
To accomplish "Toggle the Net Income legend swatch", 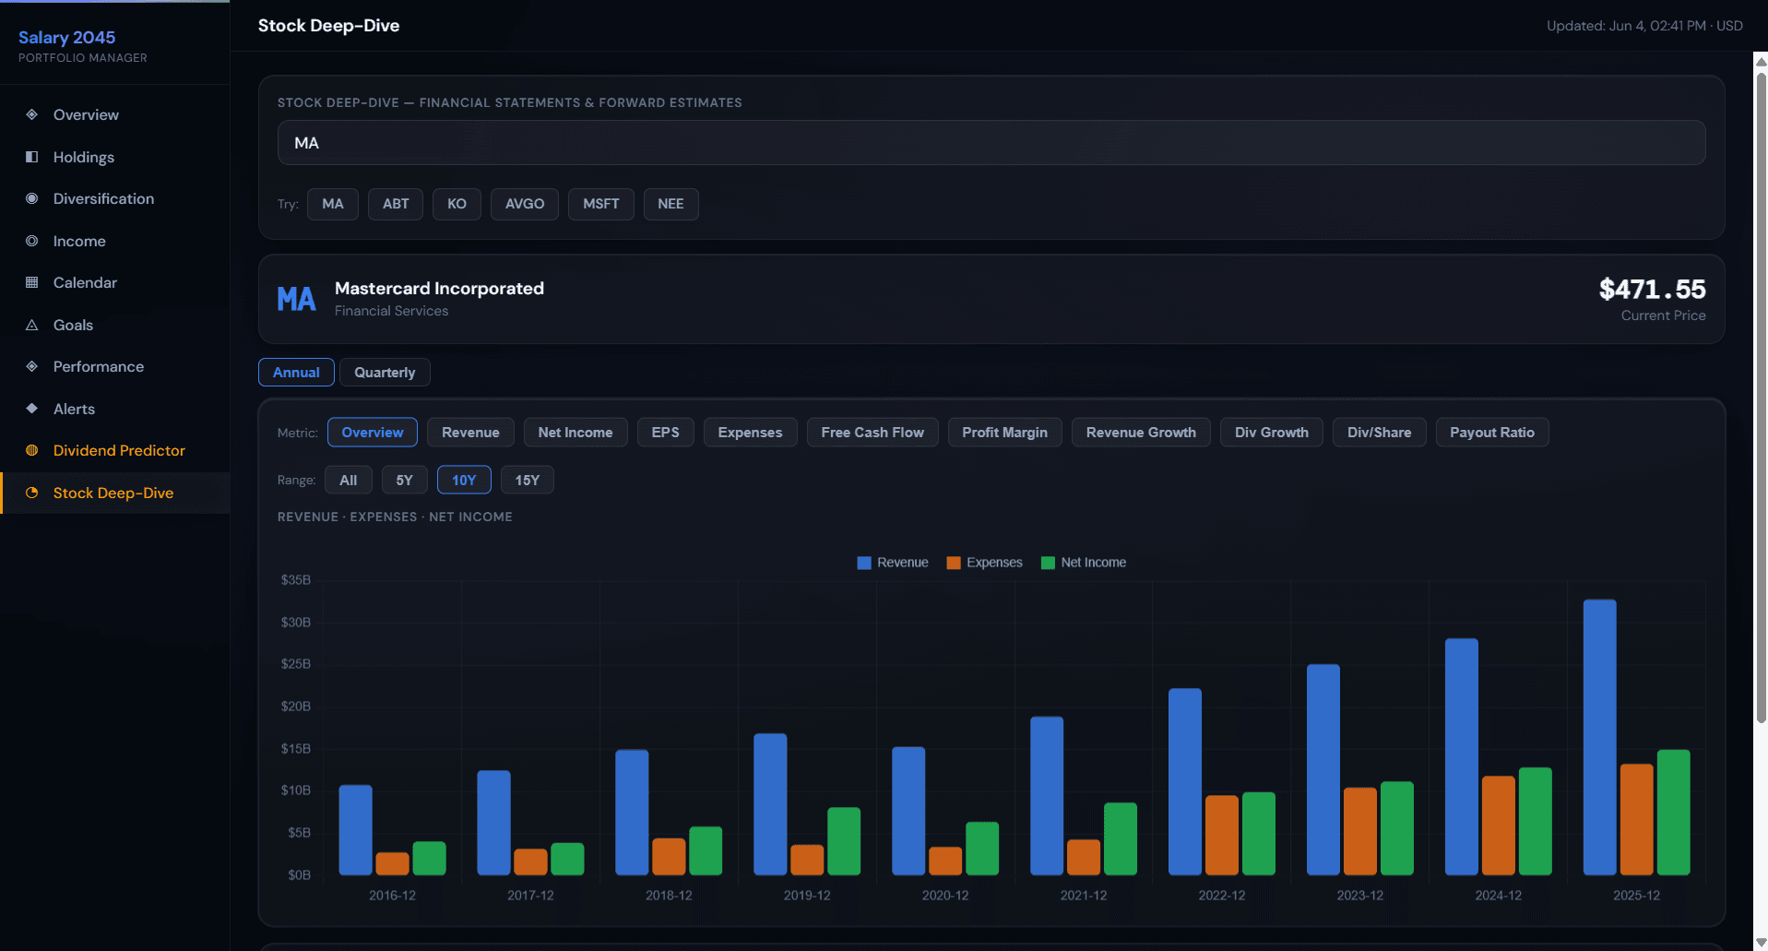I will click(x=1048, y=563).
